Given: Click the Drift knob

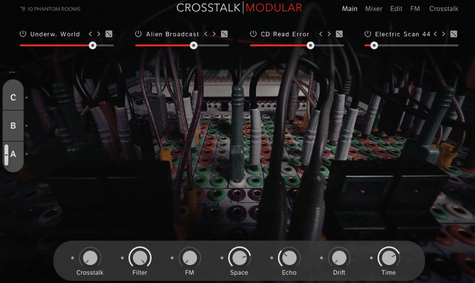Looking at the screenshot, I should point(339,258).
